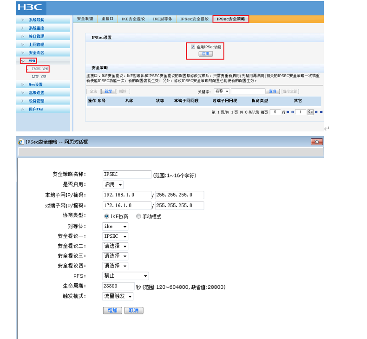Image resolution: width=367 pixels, height=339 pixels.
Task: Click the 本地子网 mask field
Action: (179, 195)
